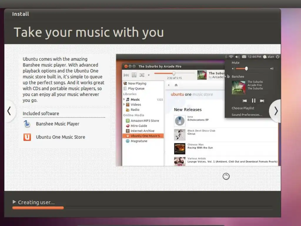
Task: Open the mail envelope indicator
Action: [244, 57]
